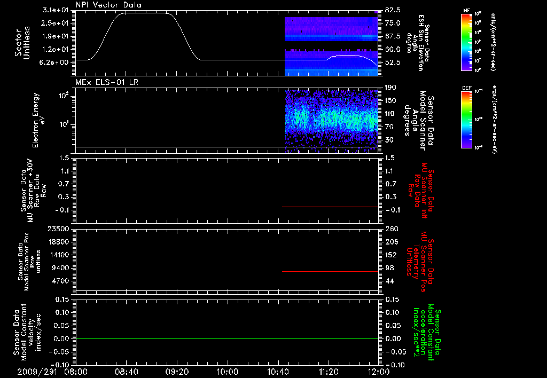Click the white plateau of the sector curve
The image size is (547, 378).
tap(144, 13)
